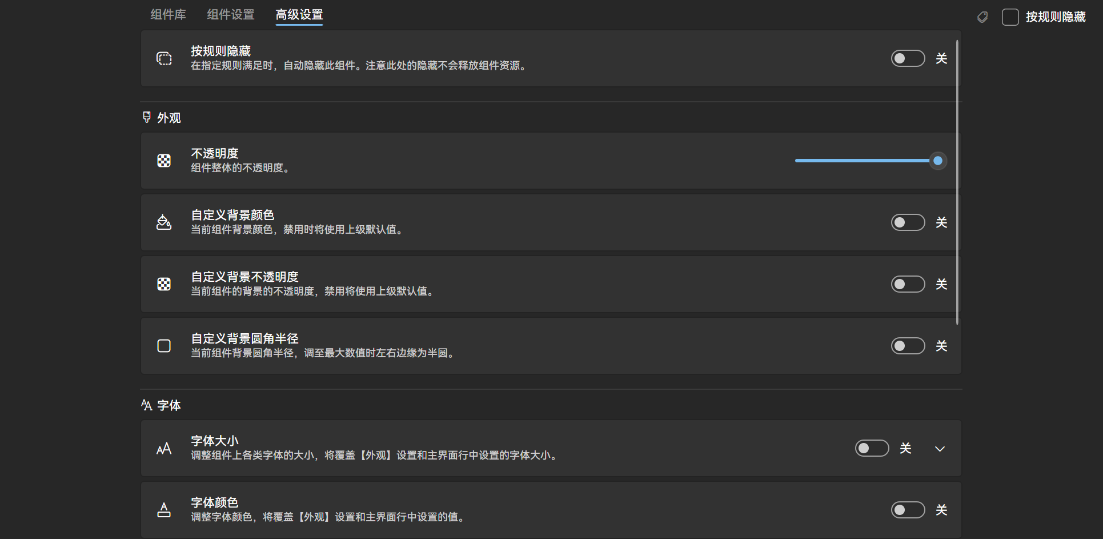Screen dimensions: 1103x539
Task: Click the 字体颜色 icon
Action: [x=164, y=510]
